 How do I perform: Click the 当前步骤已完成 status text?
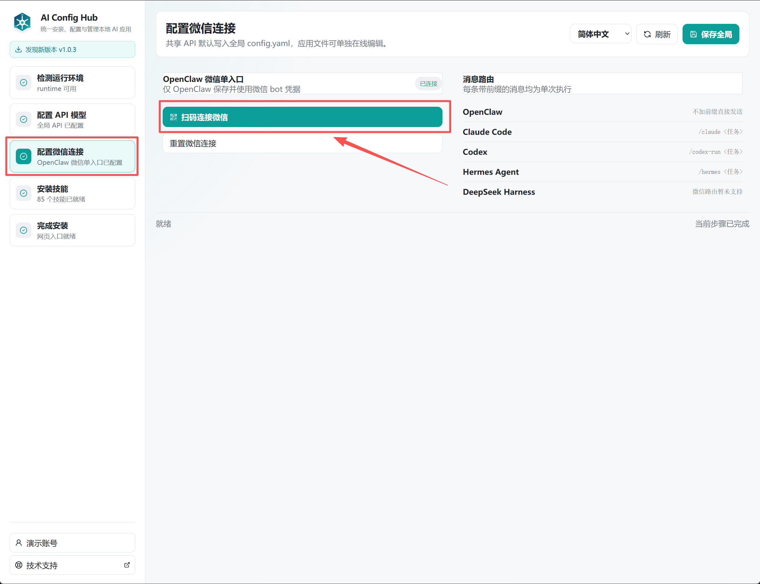pyautogui.click(x=722, y=224)
